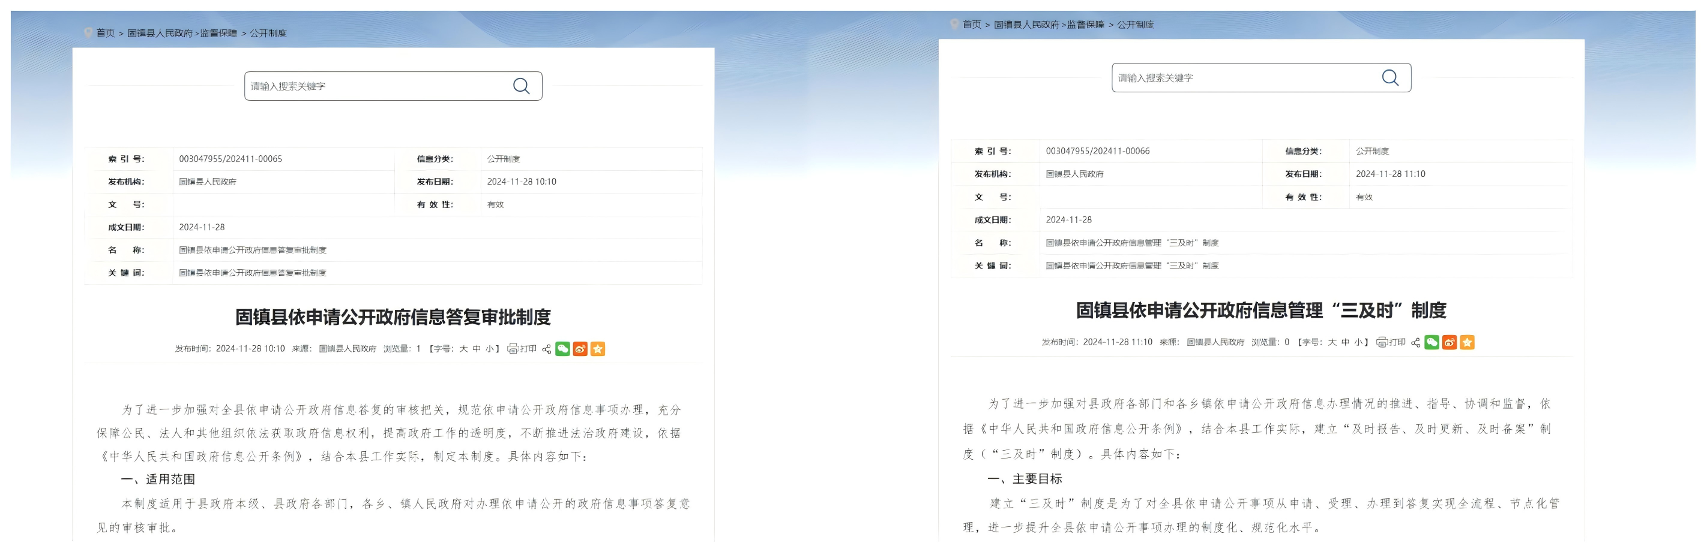
Task: Set font size 小 on 答复审批制度 page
Action: (x=489, y=349)
